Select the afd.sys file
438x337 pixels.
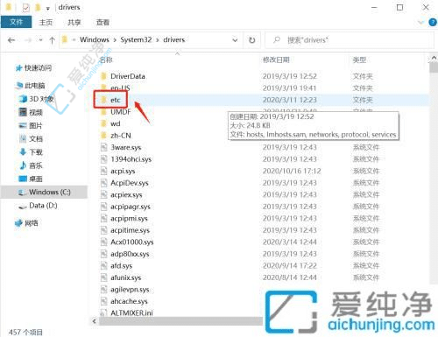coord(121,266)
